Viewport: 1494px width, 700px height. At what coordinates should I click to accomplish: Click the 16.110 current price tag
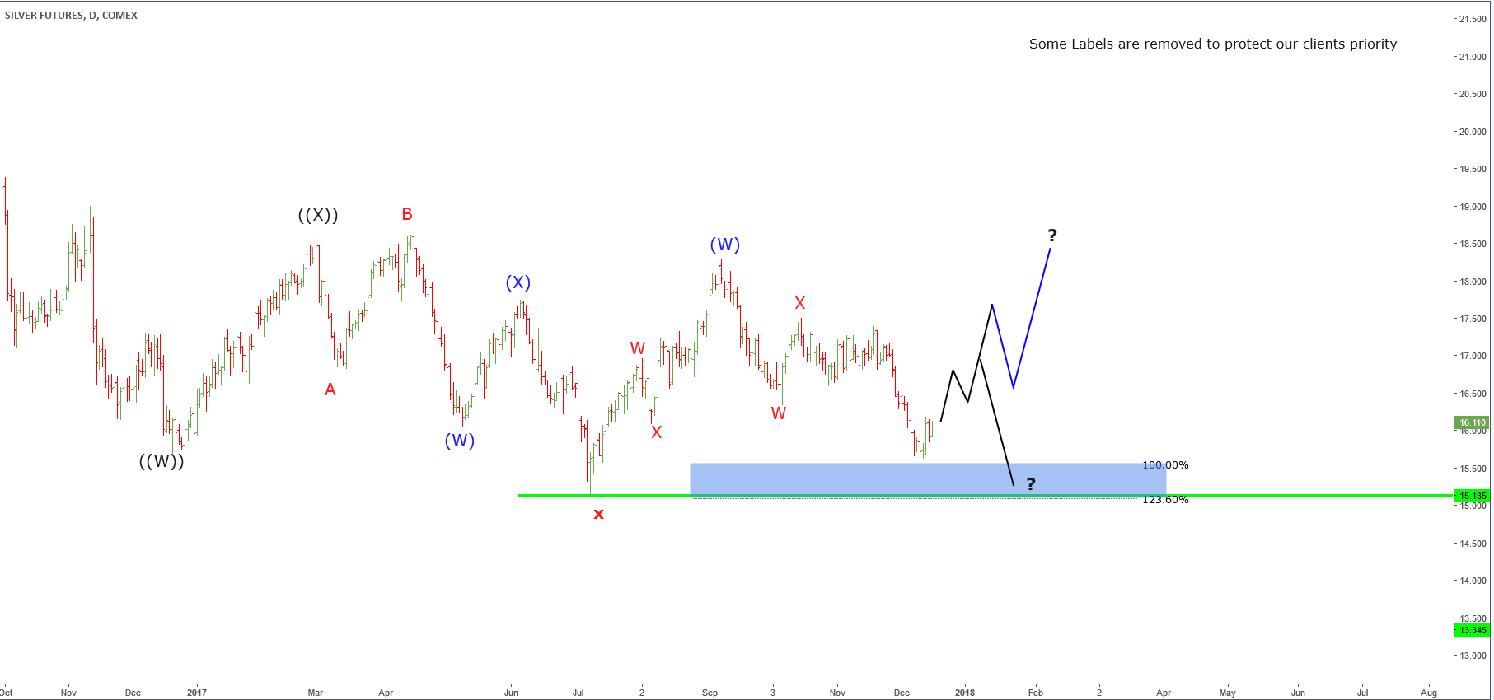pyautogui.click(x=1472, y=422)
